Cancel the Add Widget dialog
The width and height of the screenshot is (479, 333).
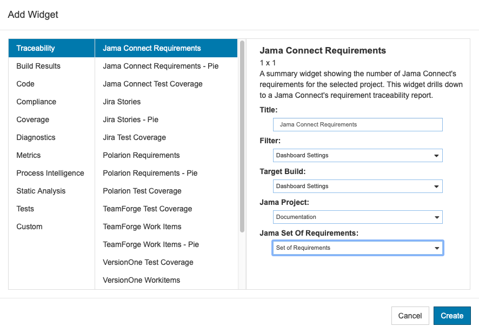pos(410,316)
